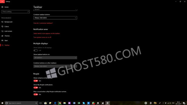Click Turn system icons on or off
Screen dimensions: 187x105
(42, 37)
